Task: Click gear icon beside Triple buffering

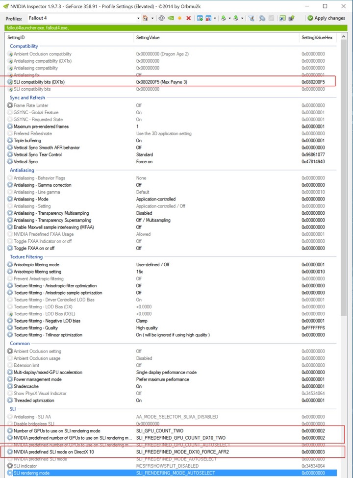Action: tap(10, 141)
